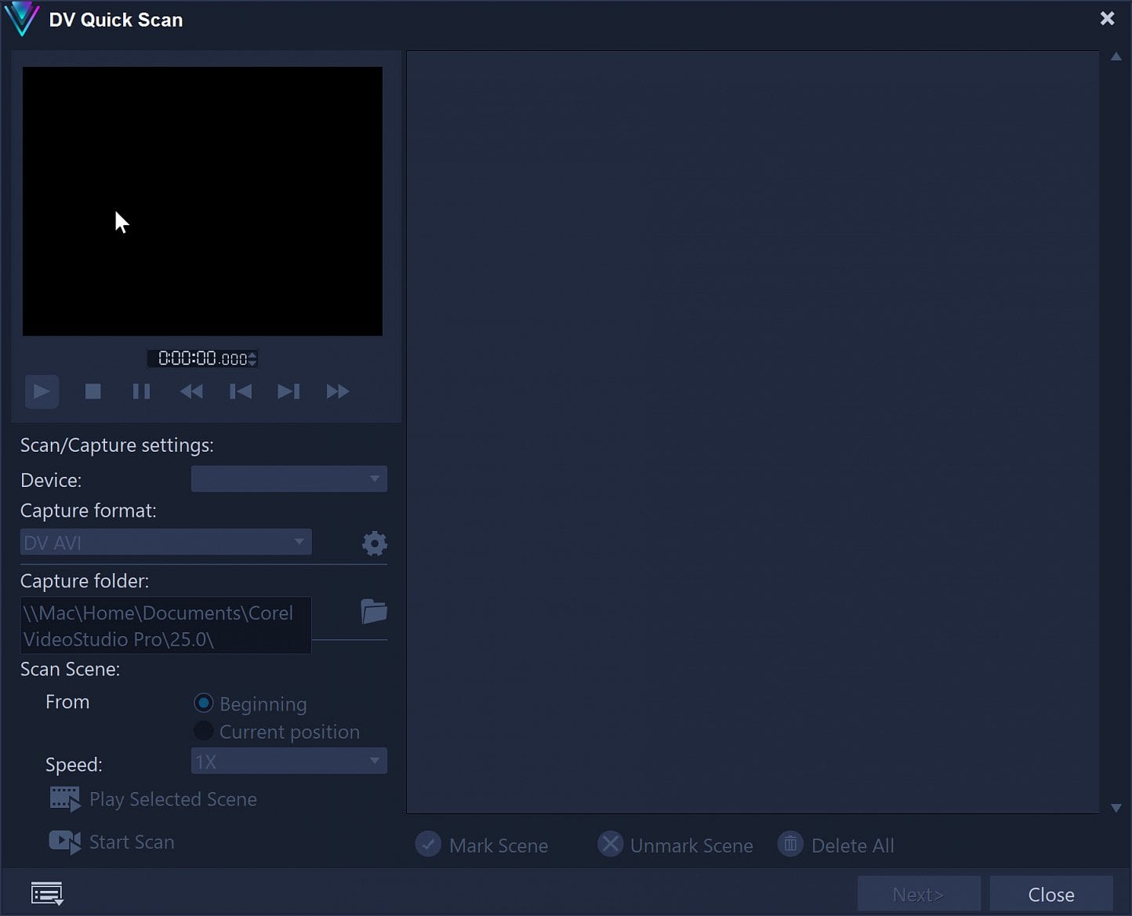Click the capture folder path field
Image resolution: width=1132 pixels, height=916 pixels.
pos(166,625)
